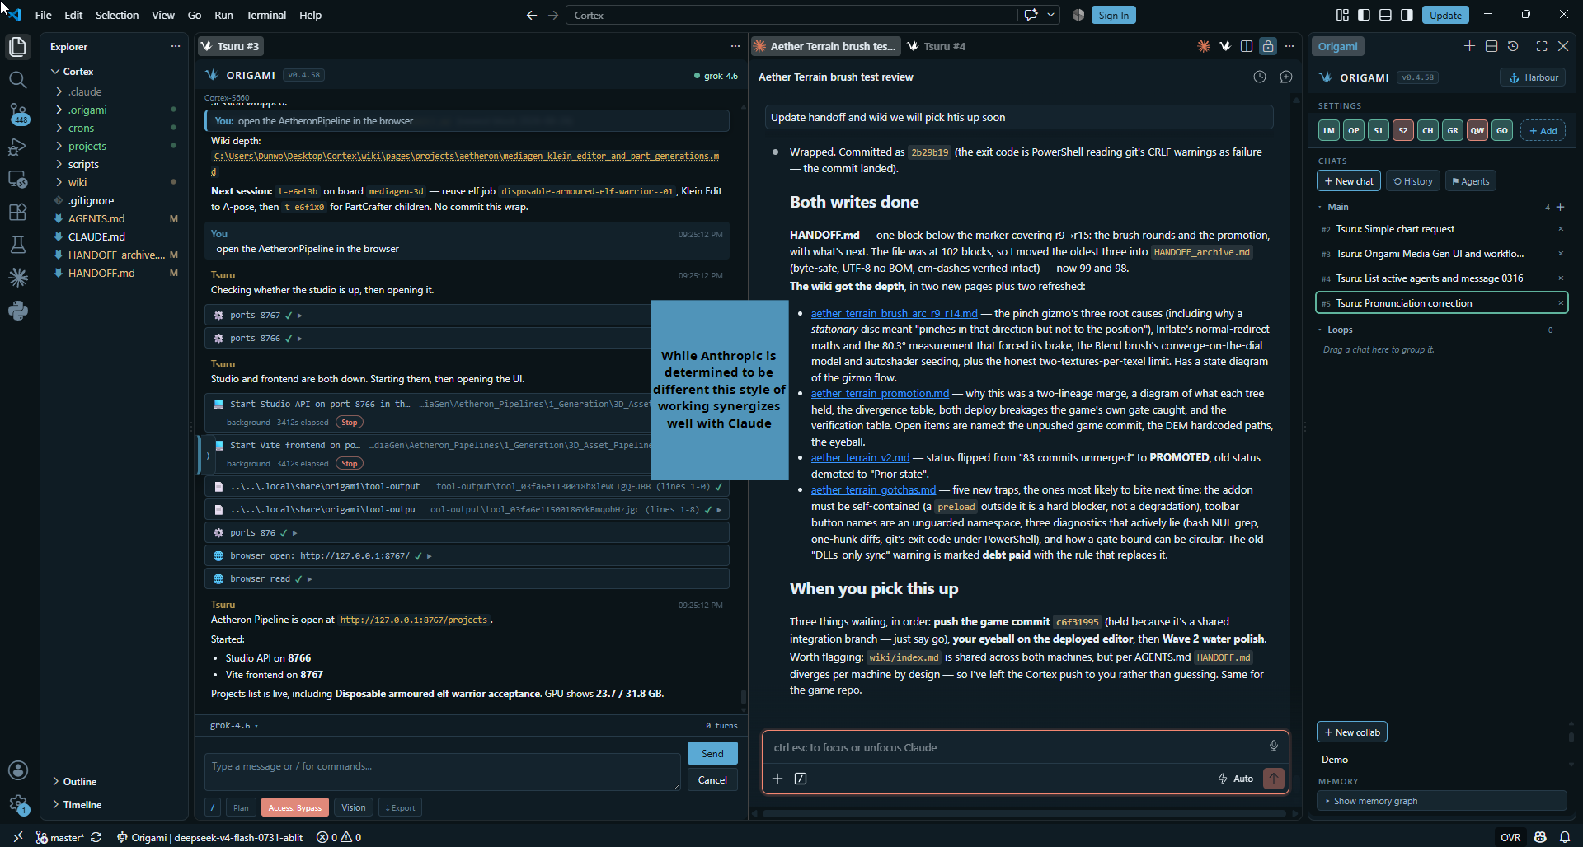Synchronize changes icon next to master branch

pyautogui.click(x=96, y=837)
